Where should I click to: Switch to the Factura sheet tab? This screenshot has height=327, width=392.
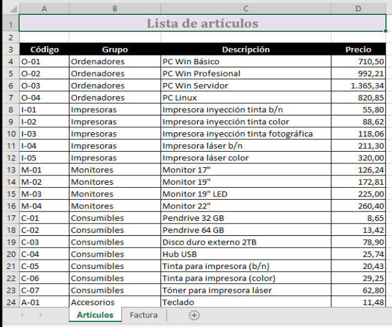pos(144,315)
